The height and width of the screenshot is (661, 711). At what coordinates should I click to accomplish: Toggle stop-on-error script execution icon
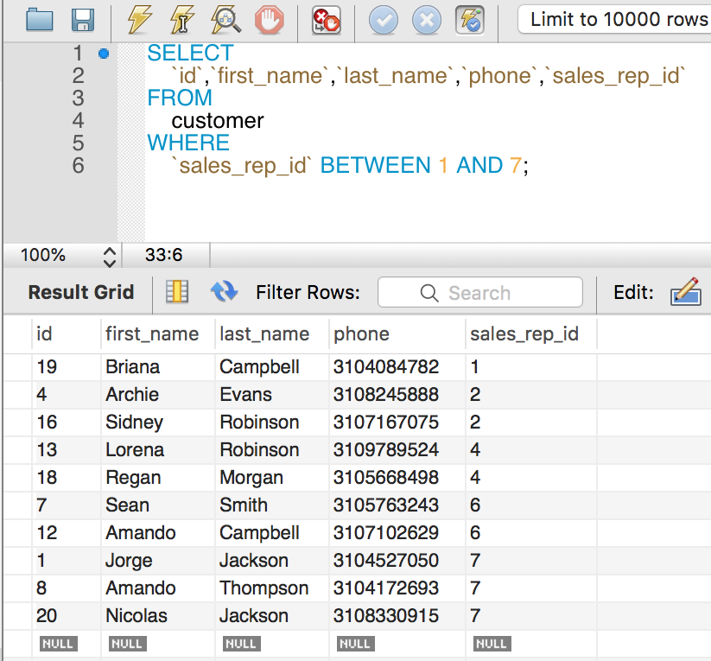click(x=327, y=20)
